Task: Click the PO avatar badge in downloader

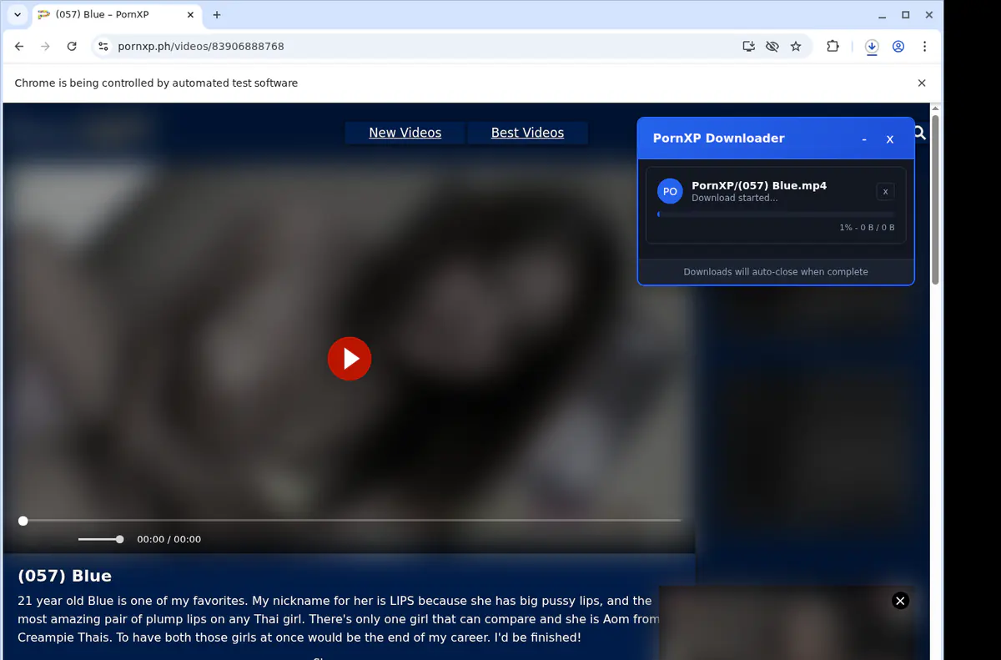Action: coord(670,191)
